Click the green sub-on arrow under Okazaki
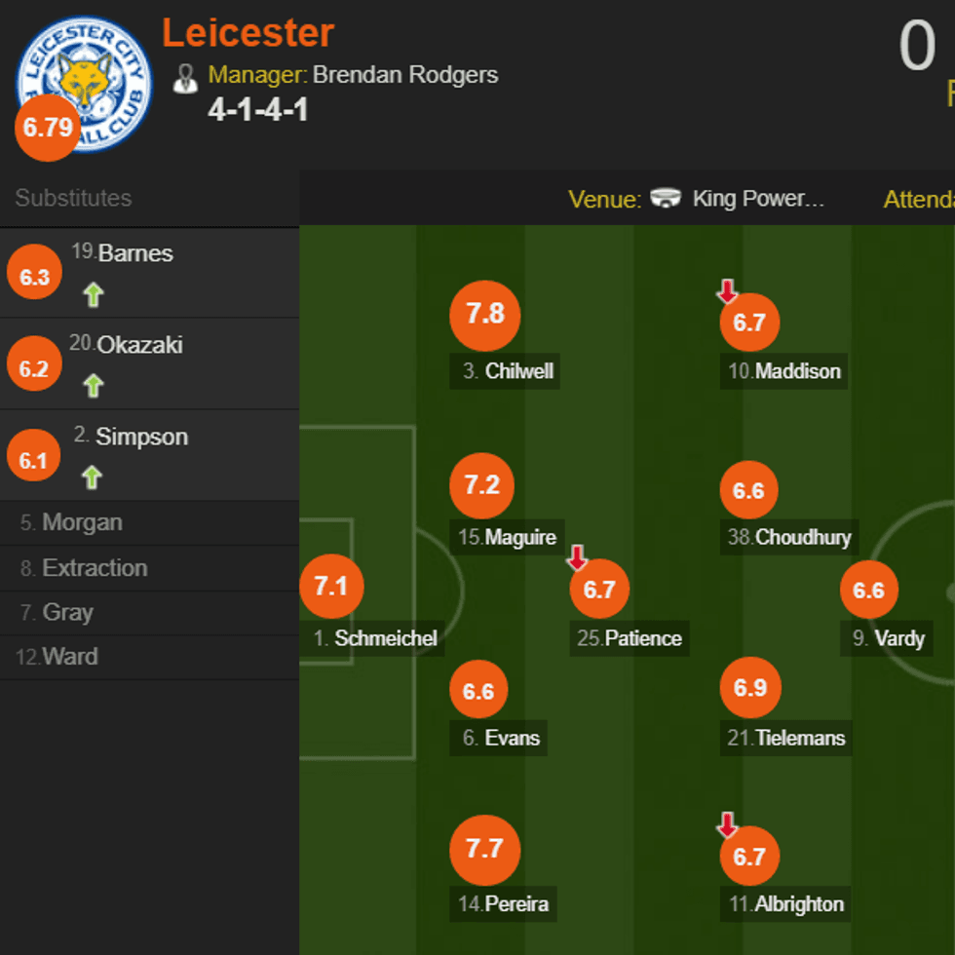Viewport: 955px width, 955px height. [x=94, y=386]
